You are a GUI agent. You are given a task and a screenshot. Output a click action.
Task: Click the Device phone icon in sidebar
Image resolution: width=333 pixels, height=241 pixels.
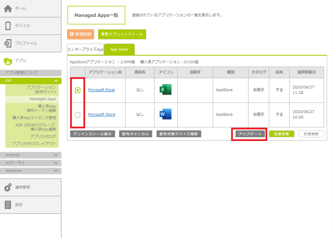point(8,26)
